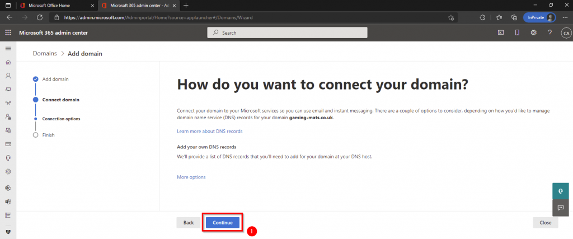The image size is (573, 239).
Task: Open the mobile app icon in header
Action: [517, 32]
